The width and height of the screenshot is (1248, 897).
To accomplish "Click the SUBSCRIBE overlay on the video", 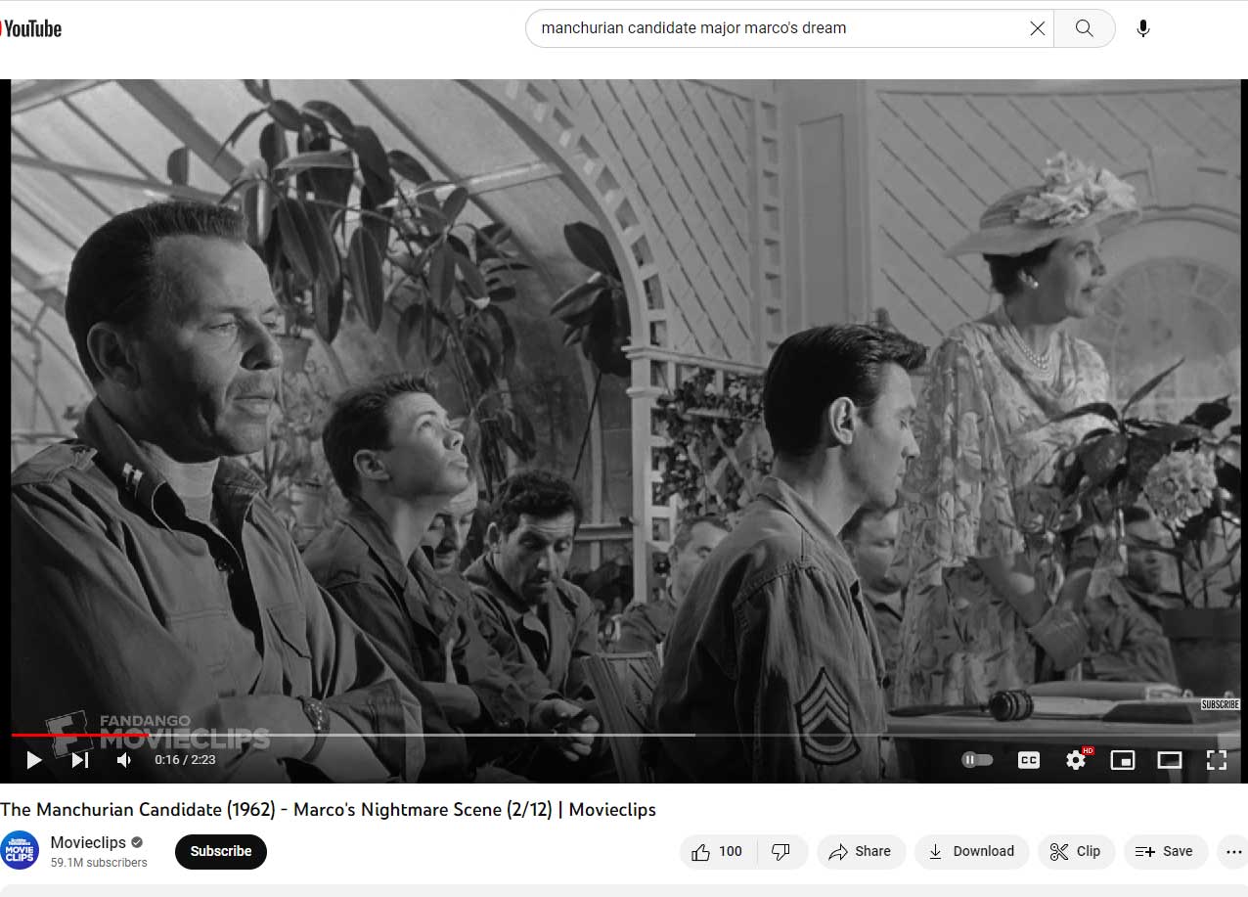I will pos(1220,704).
